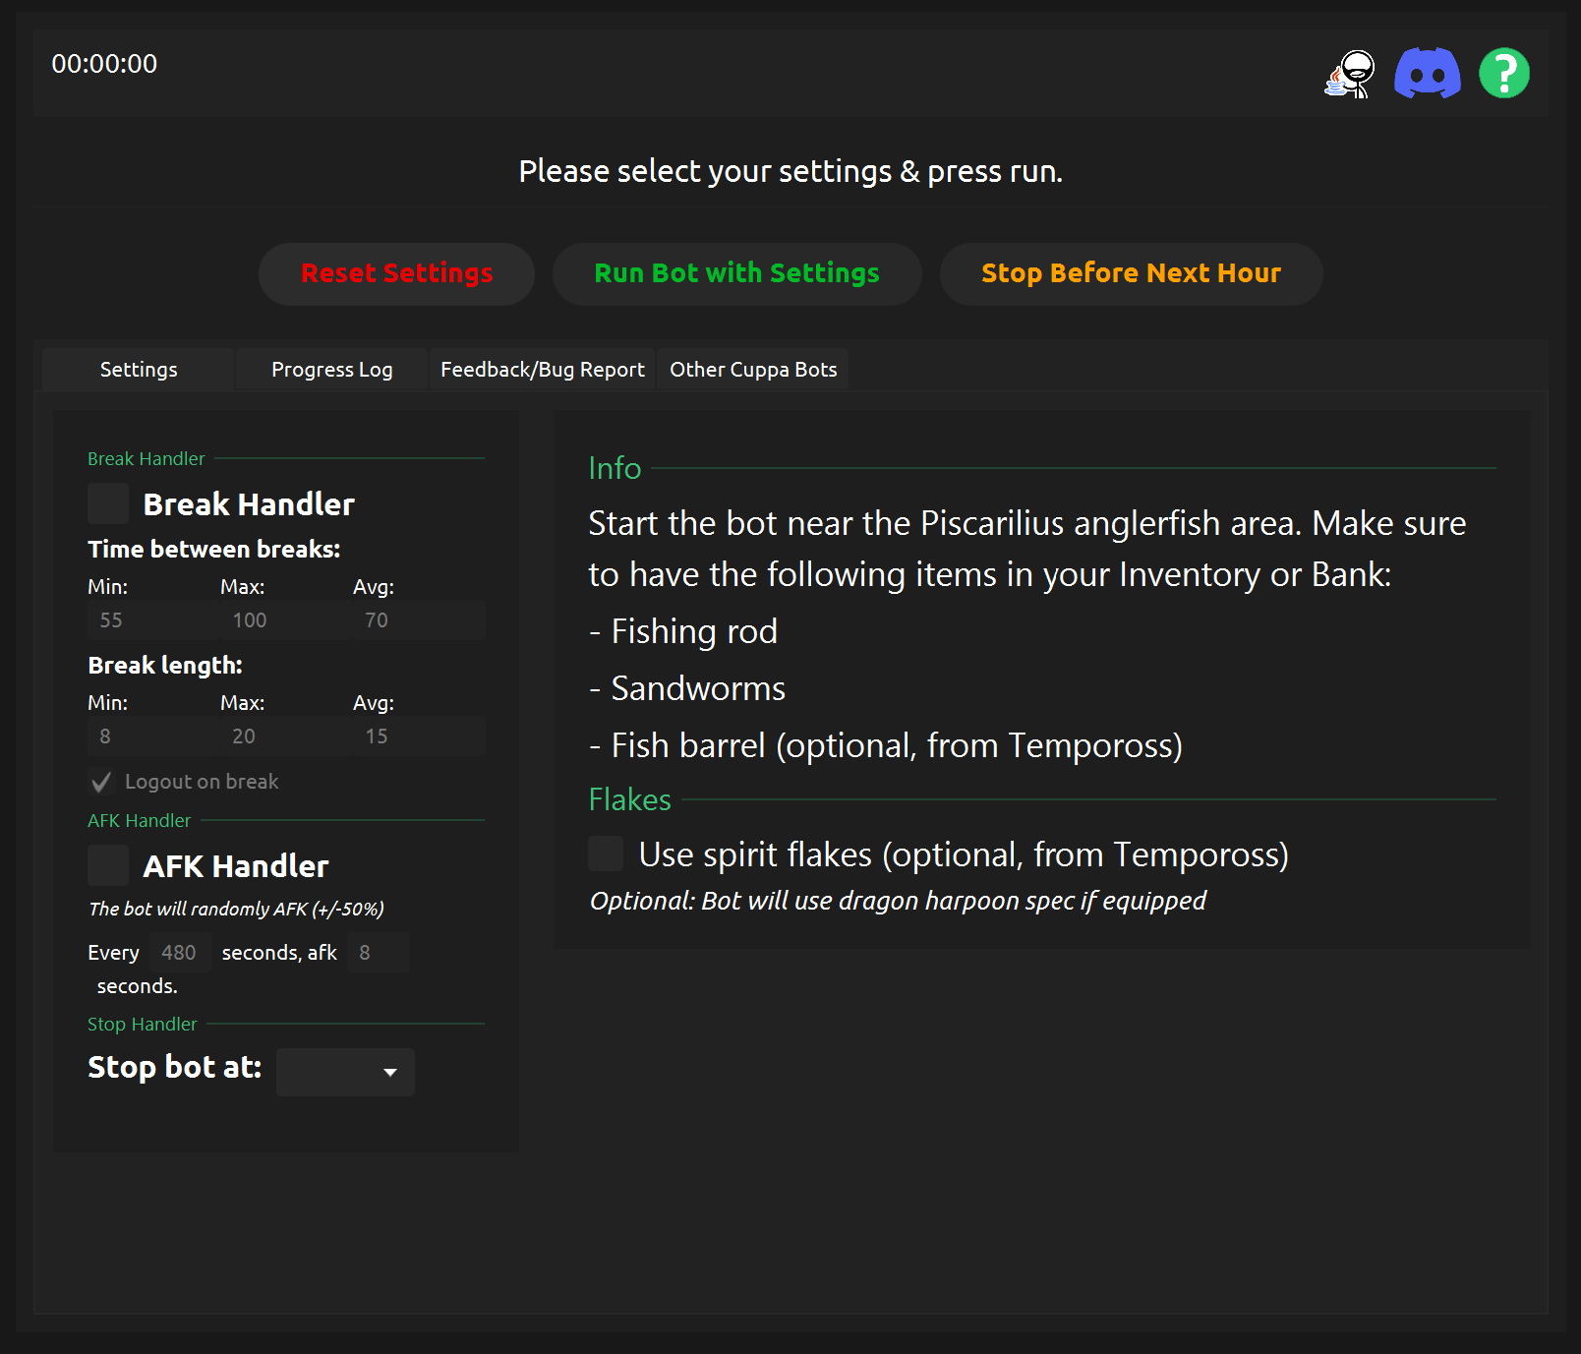The image size is (1581, 1354).
Task: Click the green help question mark icon
Action: [x=1503, y=74]
